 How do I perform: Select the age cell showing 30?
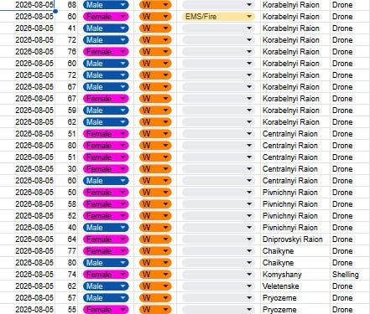point(66,169)
